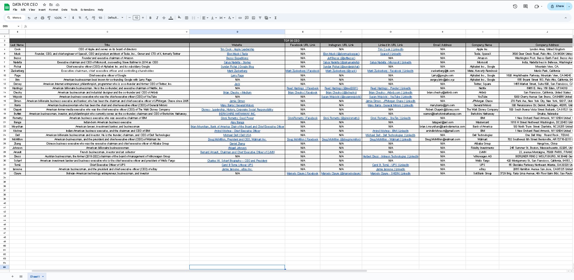Open text wrapping dropdown
Viewport: 574px width, 280px height.
pyautogui.click(x=222, y=18)
